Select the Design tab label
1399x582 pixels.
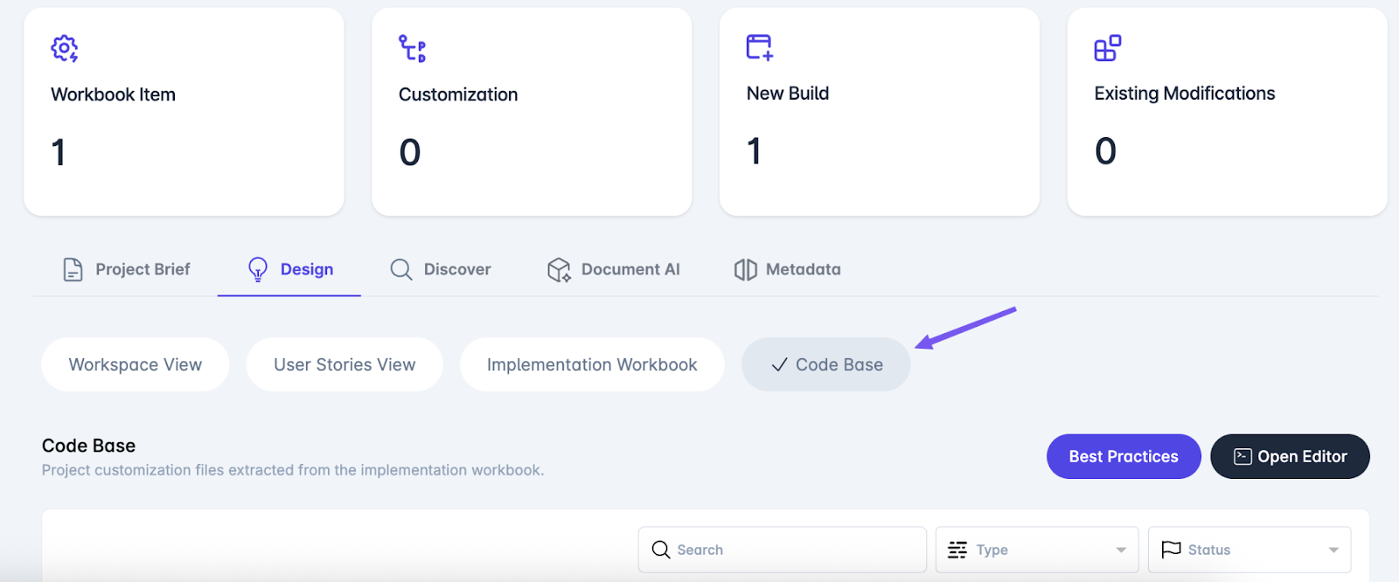(x=307, y=269)
